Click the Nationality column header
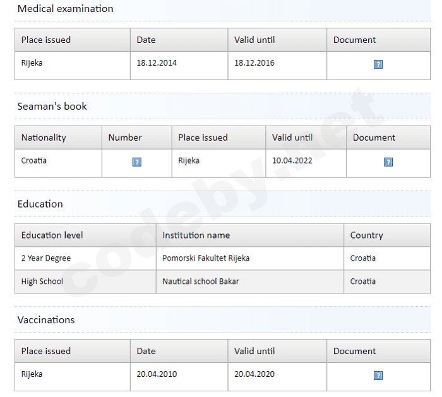Screen dimensions: 442x397 tap(44, 138)
